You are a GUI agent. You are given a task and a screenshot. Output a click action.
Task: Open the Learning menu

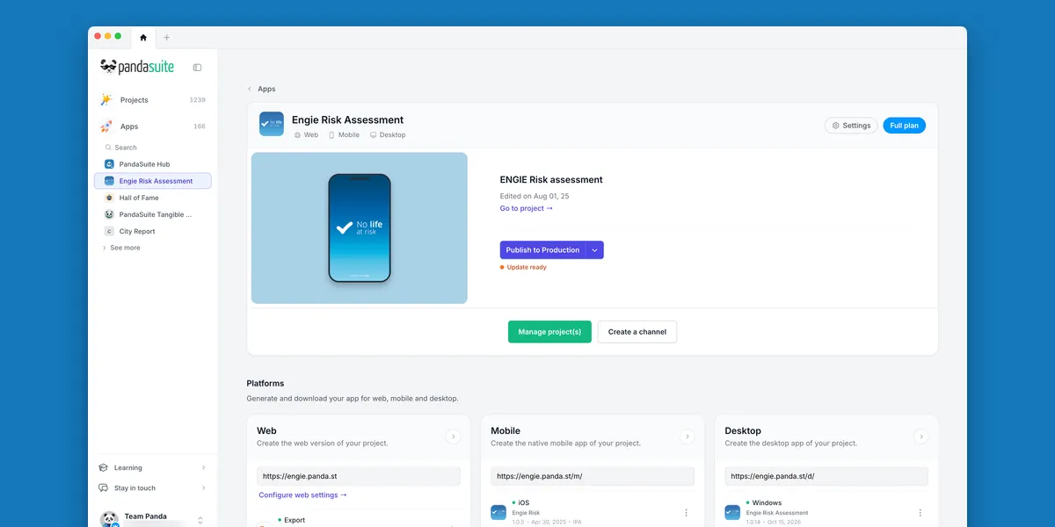click(153, 467)
